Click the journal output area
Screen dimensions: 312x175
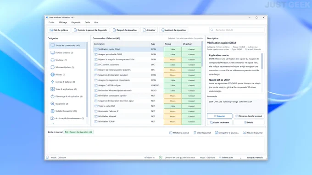(156, 144)
